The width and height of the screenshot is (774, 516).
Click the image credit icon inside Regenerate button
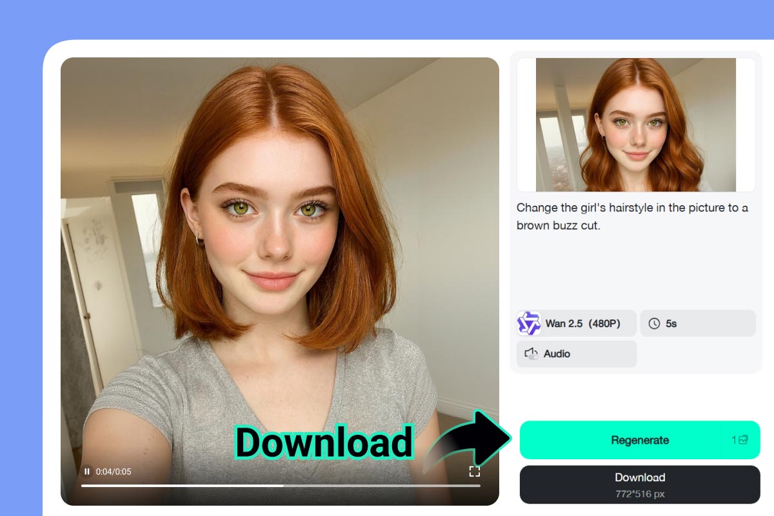743,440
